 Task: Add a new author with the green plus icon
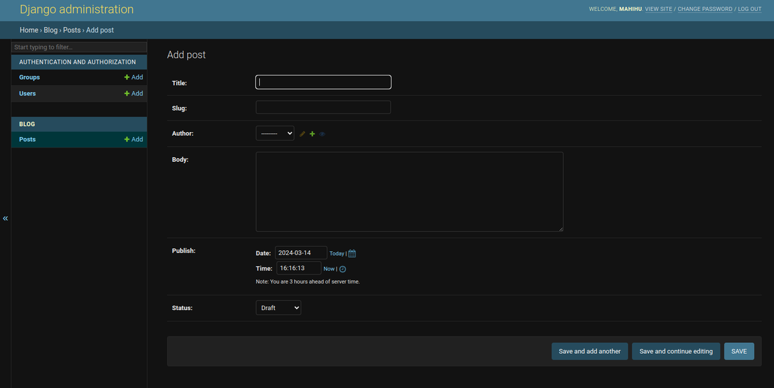click(x=312, y=133)
